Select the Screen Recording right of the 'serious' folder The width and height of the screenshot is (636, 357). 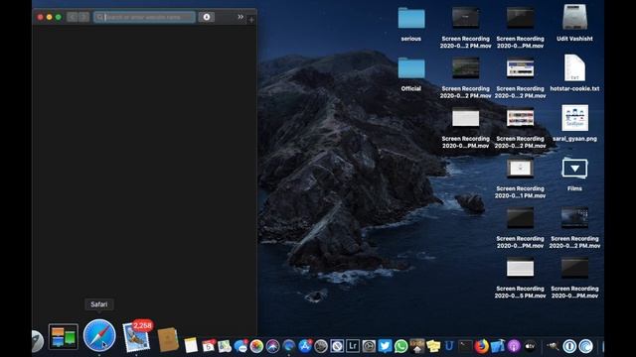(466, 18)
